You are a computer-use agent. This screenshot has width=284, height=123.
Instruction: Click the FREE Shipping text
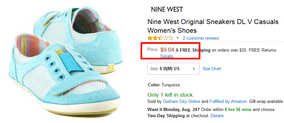[195, 50]
